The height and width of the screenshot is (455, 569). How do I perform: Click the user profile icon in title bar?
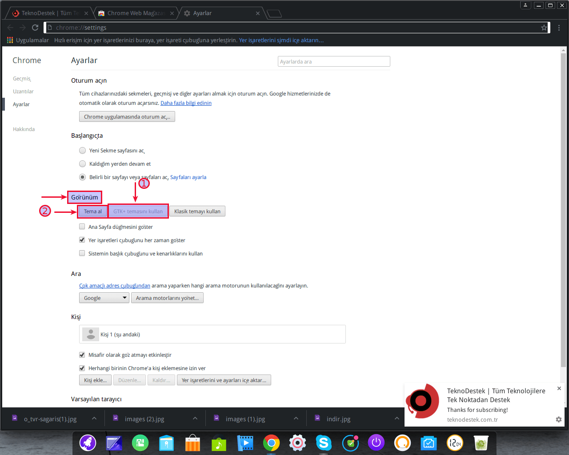click(x=525, y=5)
